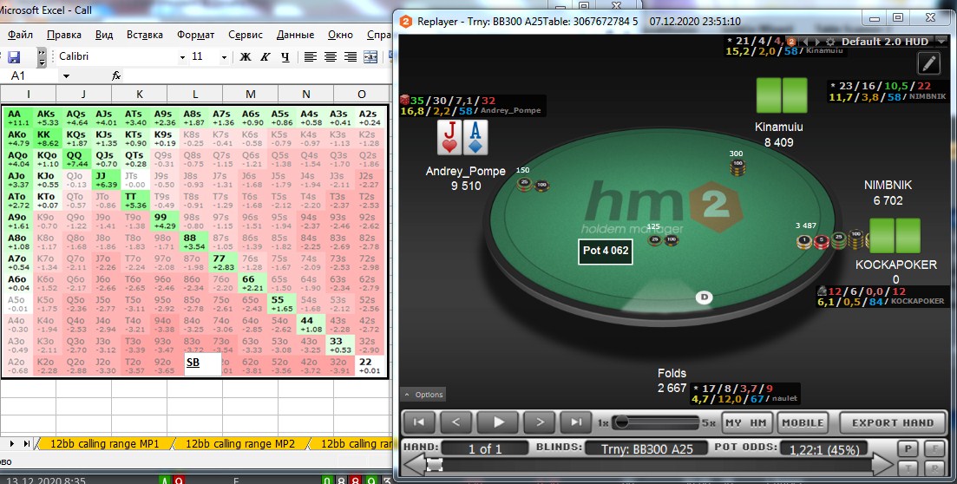
Task: Click the KK +8.62 range cell
Action: [x=47, y=139]
